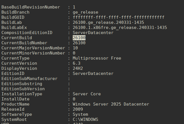
Task: Select the 24H2 DisplayVersion value
Action: coord(78,68)
